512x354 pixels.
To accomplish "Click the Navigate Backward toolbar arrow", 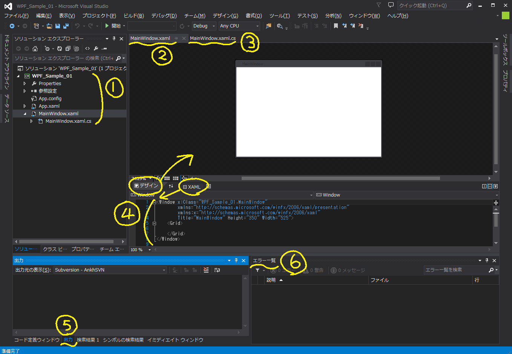I will click(12, 26).
